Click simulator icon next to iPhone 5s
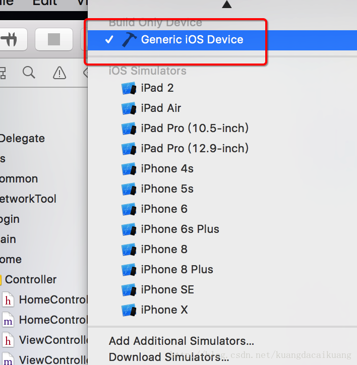 pyautogui.click(x=129, y=189)
